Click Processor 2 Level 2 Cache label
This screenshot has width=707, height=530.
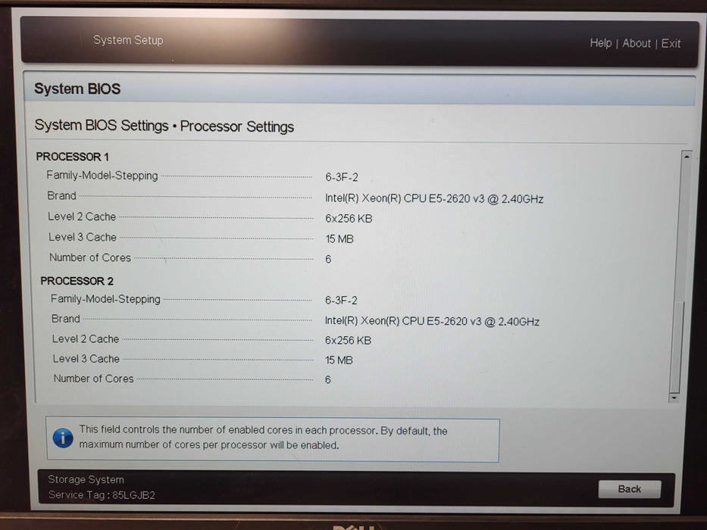pyautogui.click(x=85, y=339)
